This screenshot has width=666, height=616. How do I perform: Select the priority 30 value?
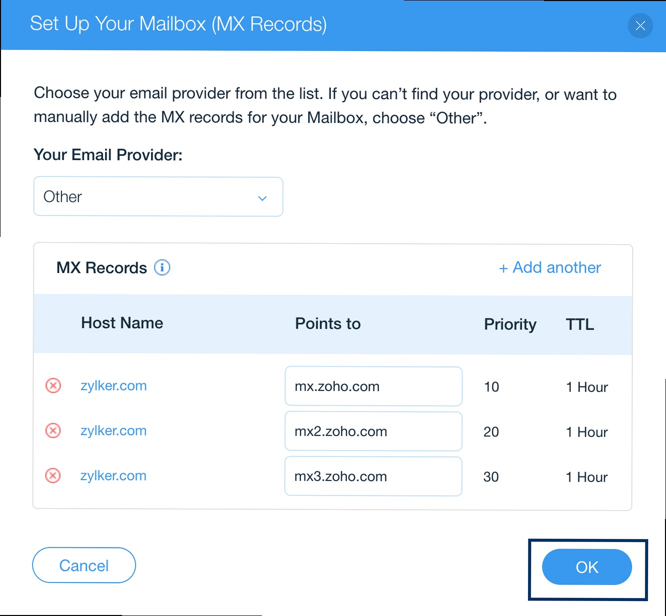(x=491, y=477)
